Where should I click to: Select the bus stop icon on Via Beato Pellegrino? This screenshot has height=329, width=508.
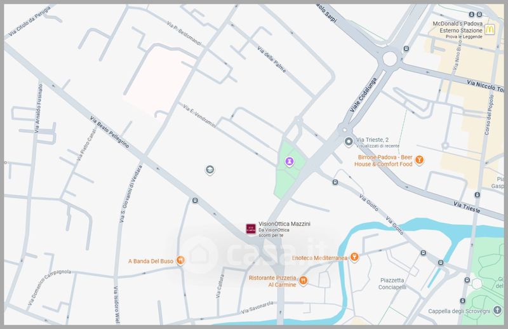click(x=194, y=201)
